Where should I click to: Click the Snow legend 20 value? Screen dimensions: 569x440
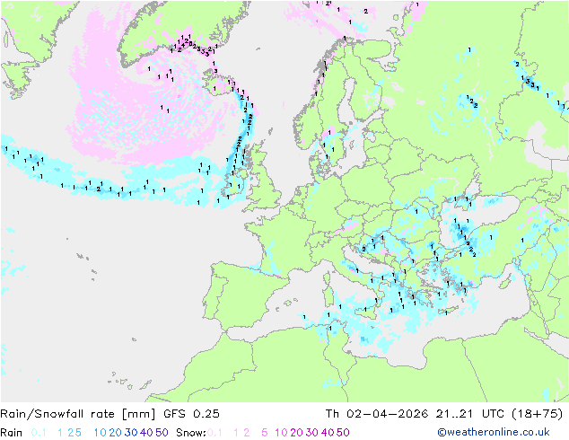click(296, 433)
